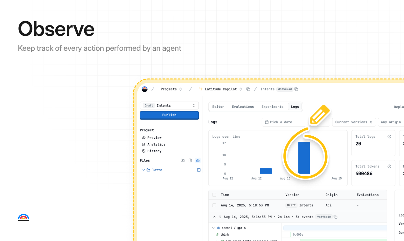Click the eye icon beside Preview
The image size is (404, 241).
144,138
